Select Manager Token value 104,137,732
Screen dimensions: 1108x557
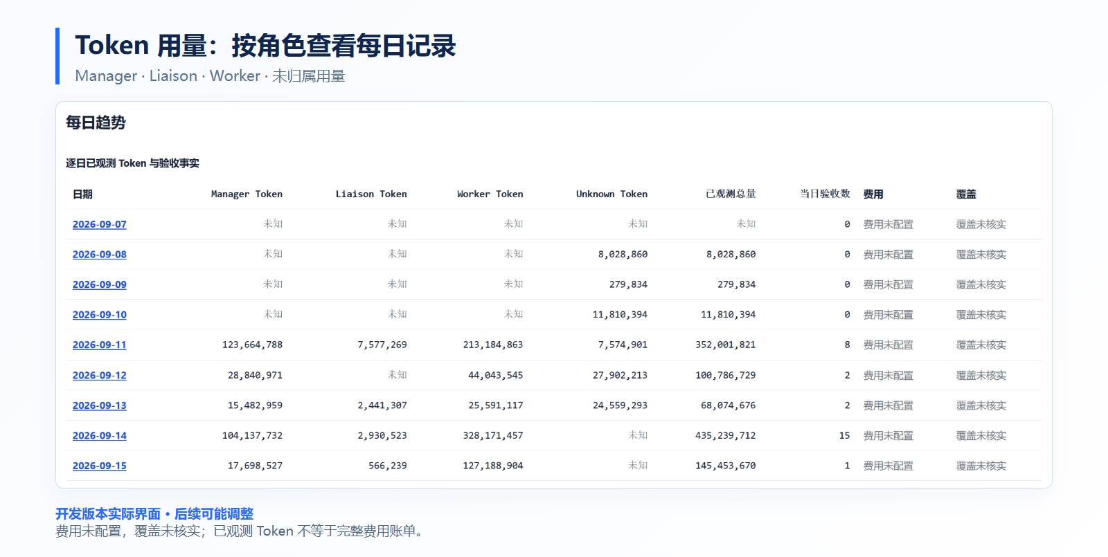252,435
